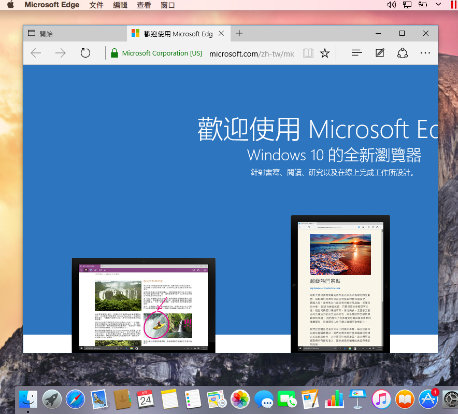Open Calendar showing 24 in dock

coord(146,399)
